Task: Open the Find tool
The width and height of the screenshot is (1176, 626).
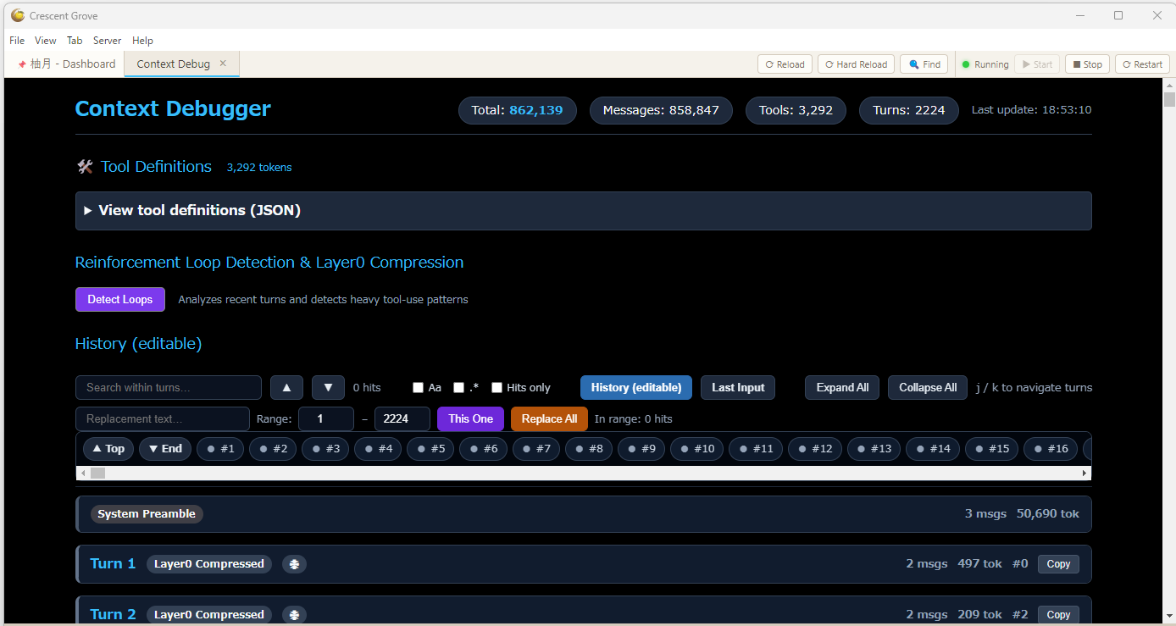Action: [924, 64]
